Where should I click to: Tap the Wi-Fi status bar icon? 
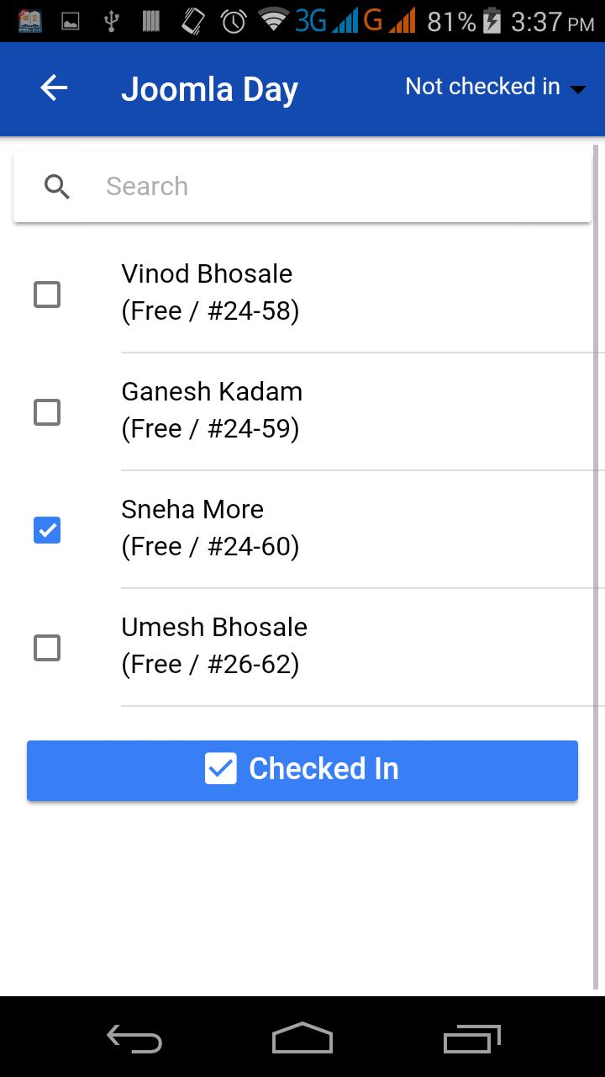pyautogui.click(x=274, y=19)
